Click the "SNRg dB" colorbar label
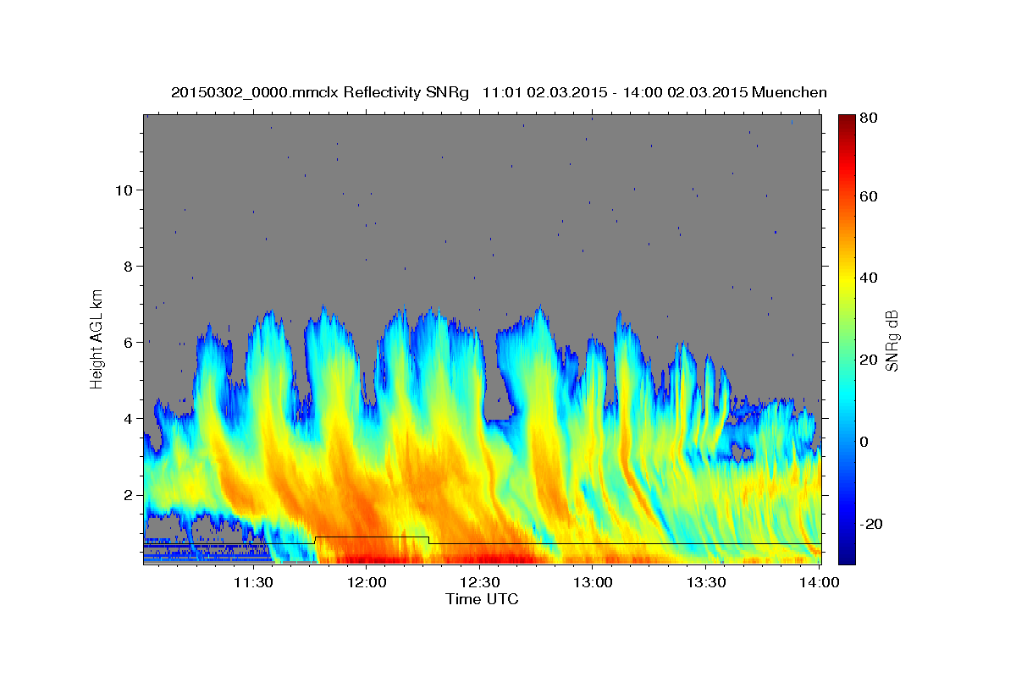Image resolution: width=1016 pixels, height=677 pixels. (891, 340)
